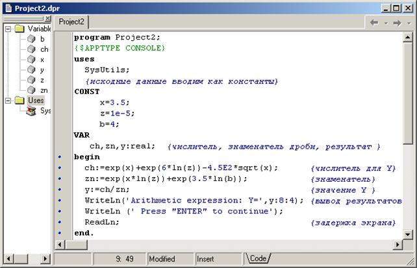Viewport: 417px width, 268px height.
Task: Click the gutter dot beside the ReadLn line
Action: point(60,222)
